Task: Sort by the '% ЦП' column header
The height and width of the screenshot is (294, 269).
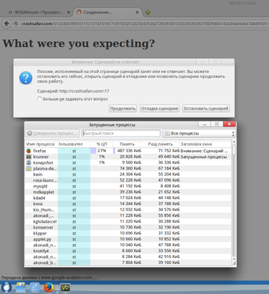Action: [102, 144]
